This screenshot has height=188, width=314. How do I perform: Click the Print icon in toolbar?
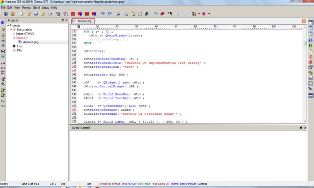click(x=50, y=14)
